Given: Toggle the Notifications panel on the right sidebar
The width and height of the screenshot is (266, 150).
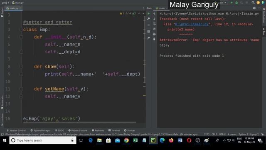Looking at the screenshot, I should point(264,15).
